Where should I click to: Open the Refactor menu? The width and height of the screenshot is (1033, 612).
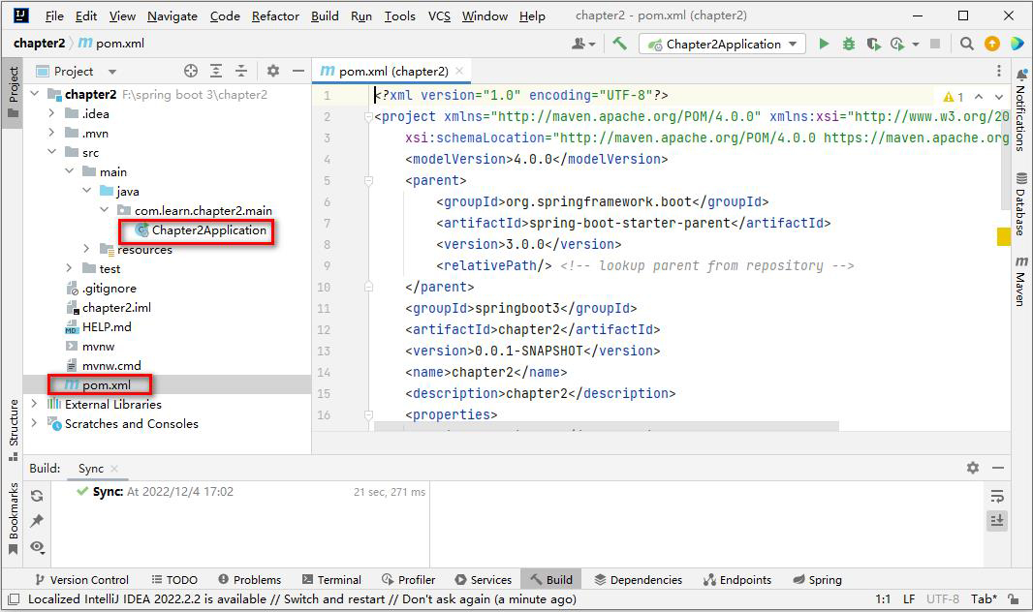click(x=275, y=15)
